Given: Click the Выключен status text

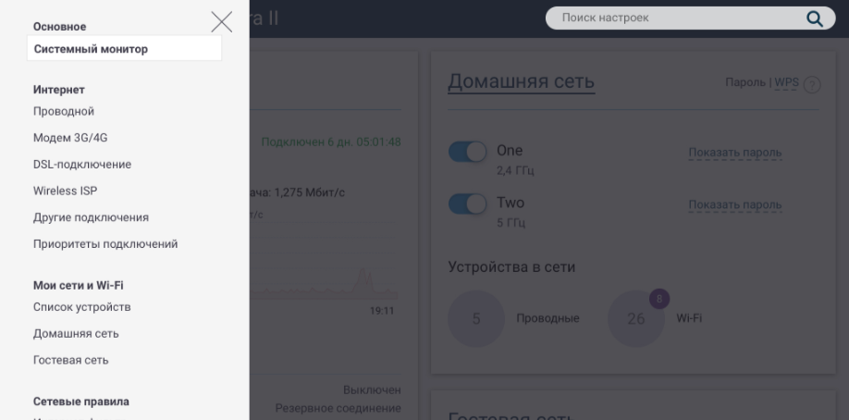Looking at the screenshot, I should coord(372,389).
